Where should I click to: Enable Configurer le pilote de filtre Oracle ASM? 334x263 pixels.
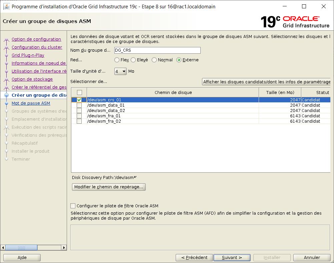click(x=73, y=206)
